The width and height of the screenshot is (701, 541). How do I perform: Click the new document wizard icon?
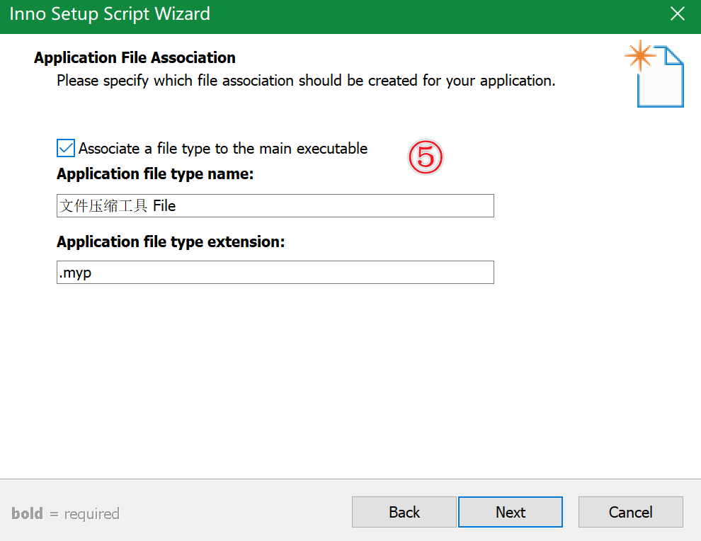coord(654,74)
